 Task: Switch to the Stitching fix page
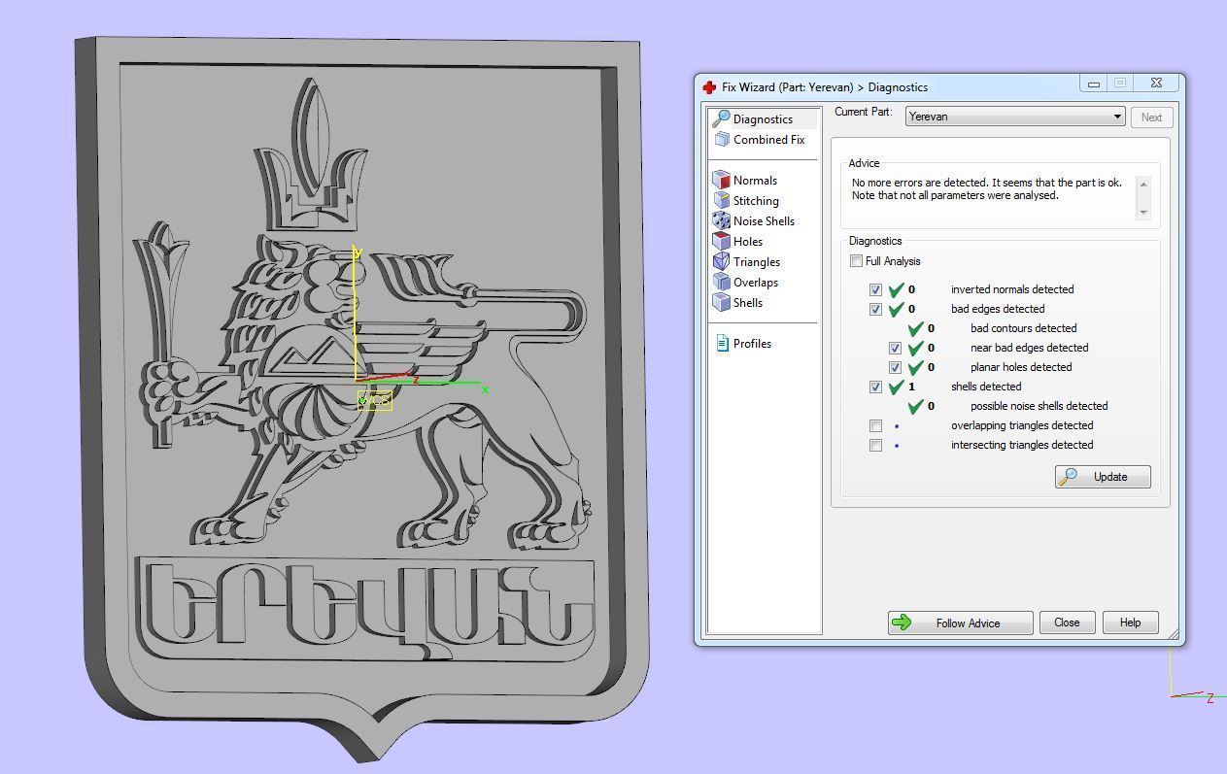[756, 200]
